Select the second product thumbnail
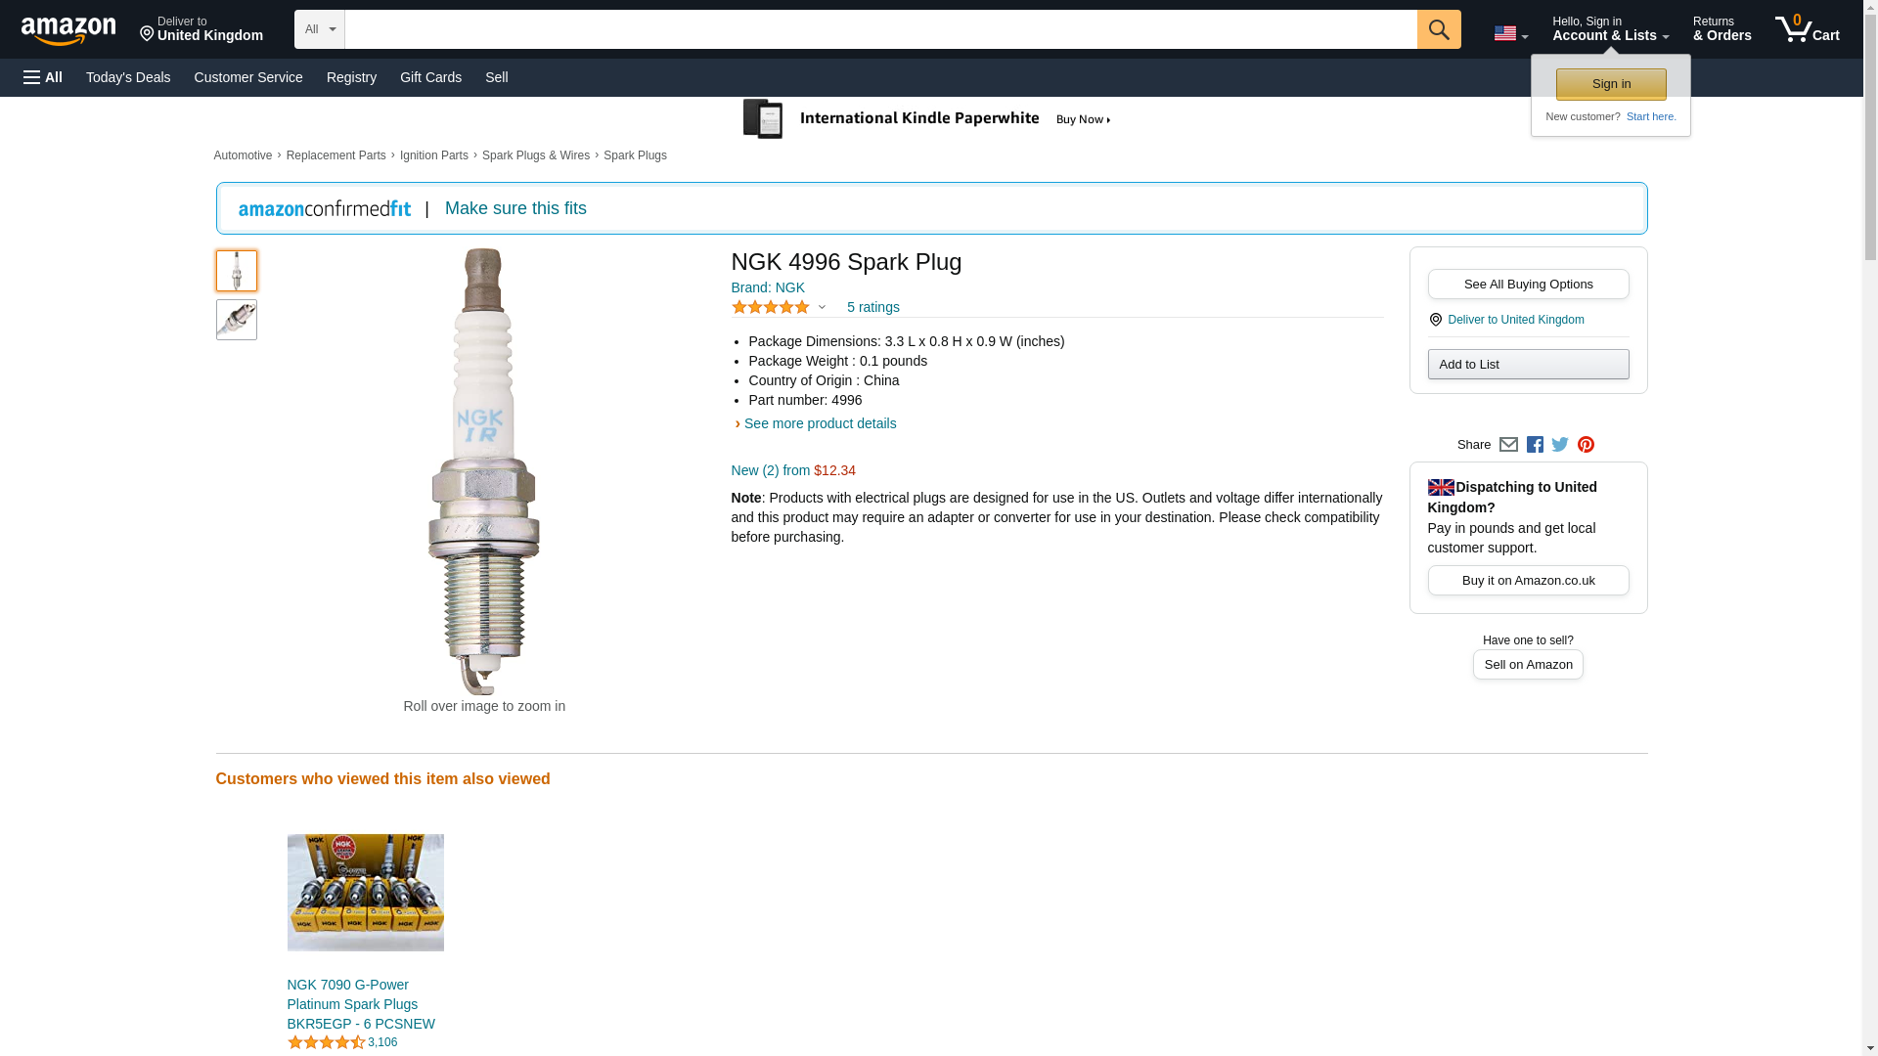 point(236,320)
